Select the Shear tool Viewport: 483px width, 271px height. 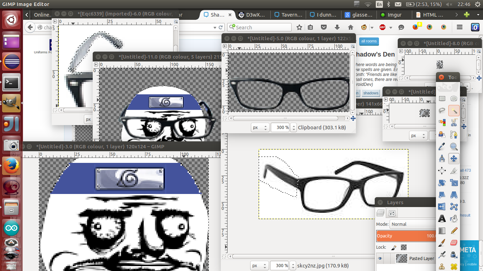(x=442, y=195)
